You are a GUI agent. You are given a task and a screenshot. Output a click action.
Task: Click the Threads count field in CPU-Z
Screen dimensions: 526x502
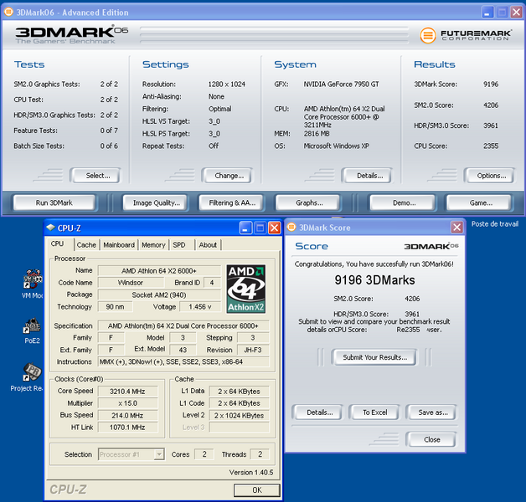click(x=260, y=454)
